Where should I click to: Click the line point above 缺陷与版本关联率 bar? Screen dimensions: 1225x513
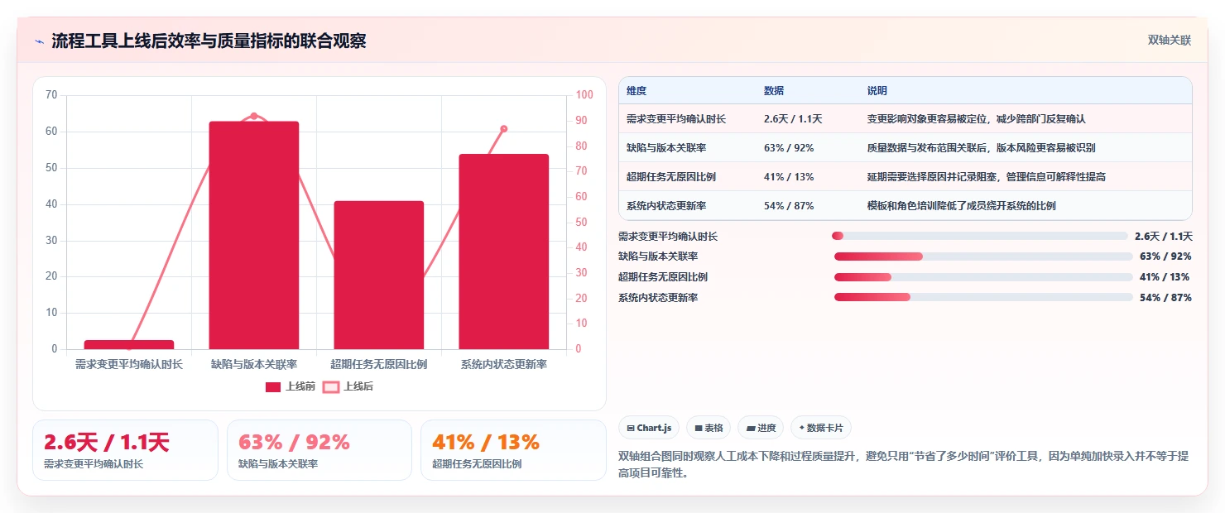coord(254,116)
